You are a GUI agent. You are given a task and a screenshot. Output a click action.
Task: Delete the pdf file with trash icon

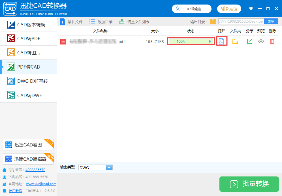tap(272, 41)
